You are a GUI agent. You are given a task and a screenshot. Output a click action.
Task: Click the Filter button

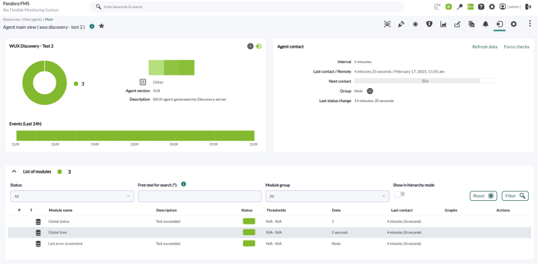(515, 195)
